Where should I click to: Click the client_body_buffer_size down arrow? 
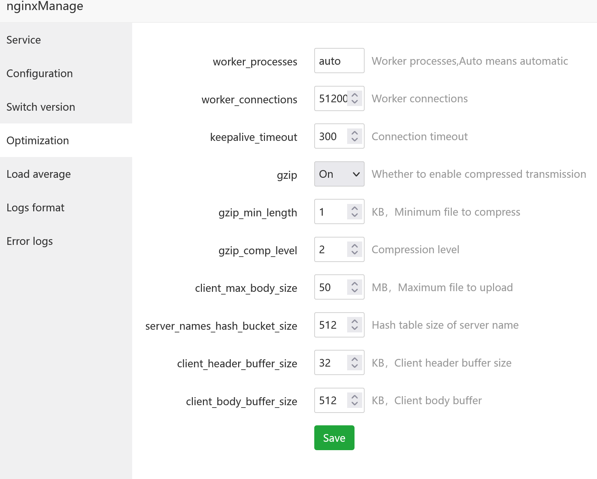[x=355, y=404]
